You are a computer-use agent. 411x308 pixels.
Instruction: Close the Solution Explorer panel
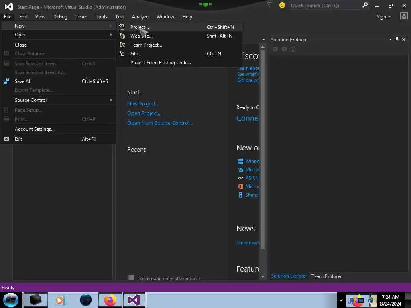[404, 39]
